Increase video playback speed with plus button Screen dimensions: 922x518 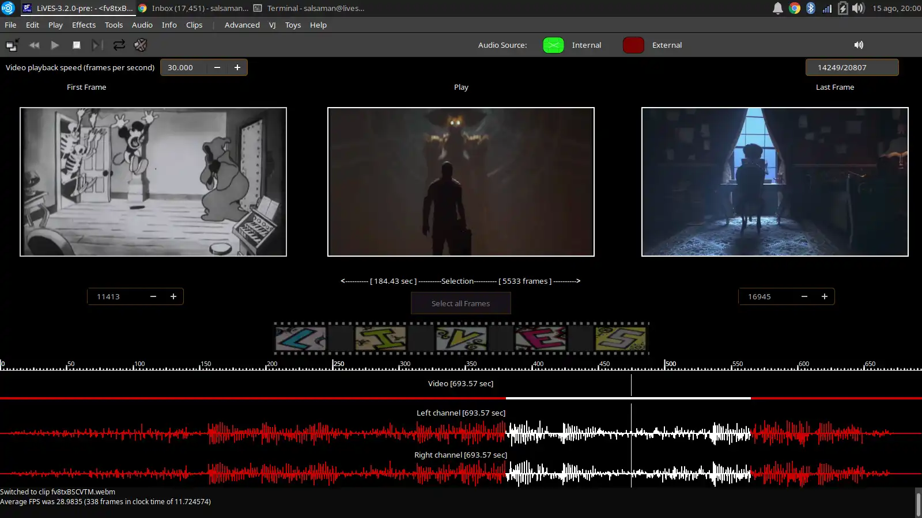point(237,67)
